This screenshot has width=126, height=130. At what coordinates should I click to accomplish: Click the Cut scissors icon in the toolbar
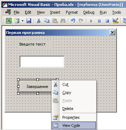tap(38, 21)
